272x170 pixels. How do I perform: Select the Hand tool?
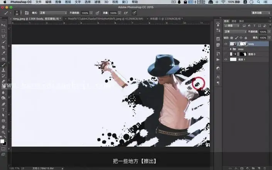pos(3,127)
